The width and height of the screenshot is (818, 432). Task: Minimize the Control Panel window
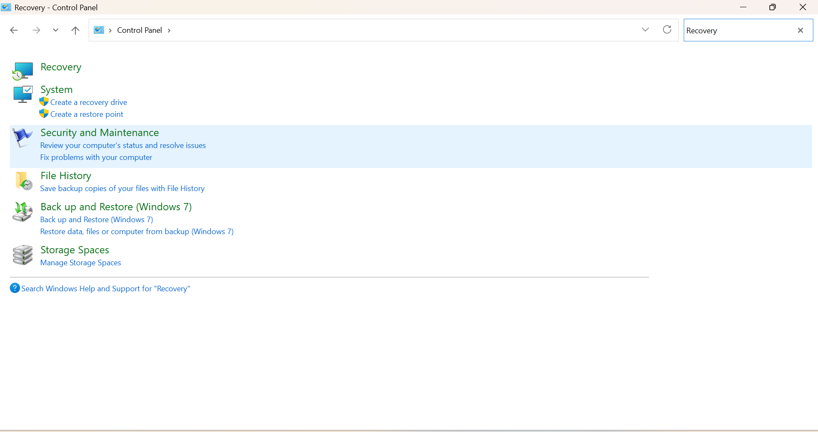(743, 7)
